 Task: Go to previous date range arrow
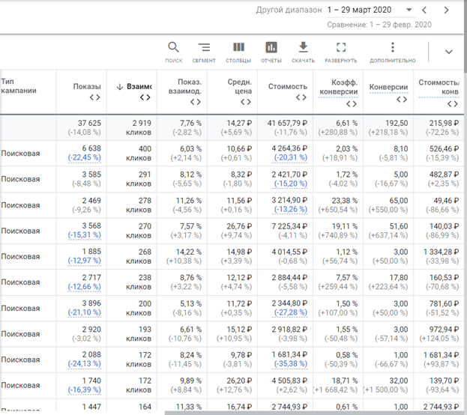[x=425, y=10]
